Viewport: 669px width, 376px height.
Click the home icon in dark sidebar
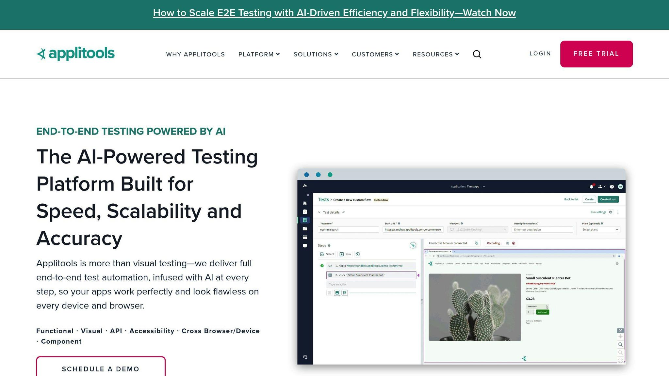(305, 203)
